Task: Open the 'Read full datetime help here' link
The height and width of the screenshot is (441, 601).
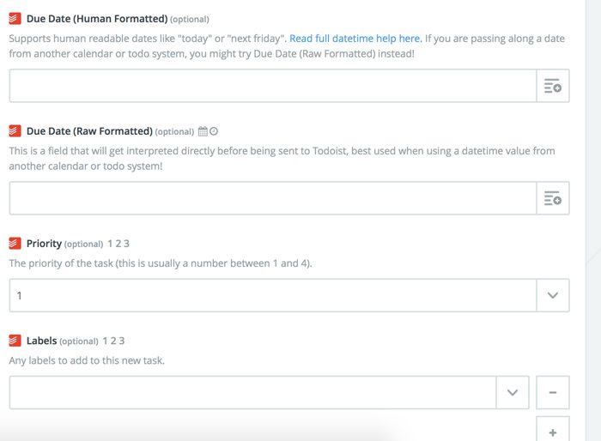Action: click(x=355, y=39)
